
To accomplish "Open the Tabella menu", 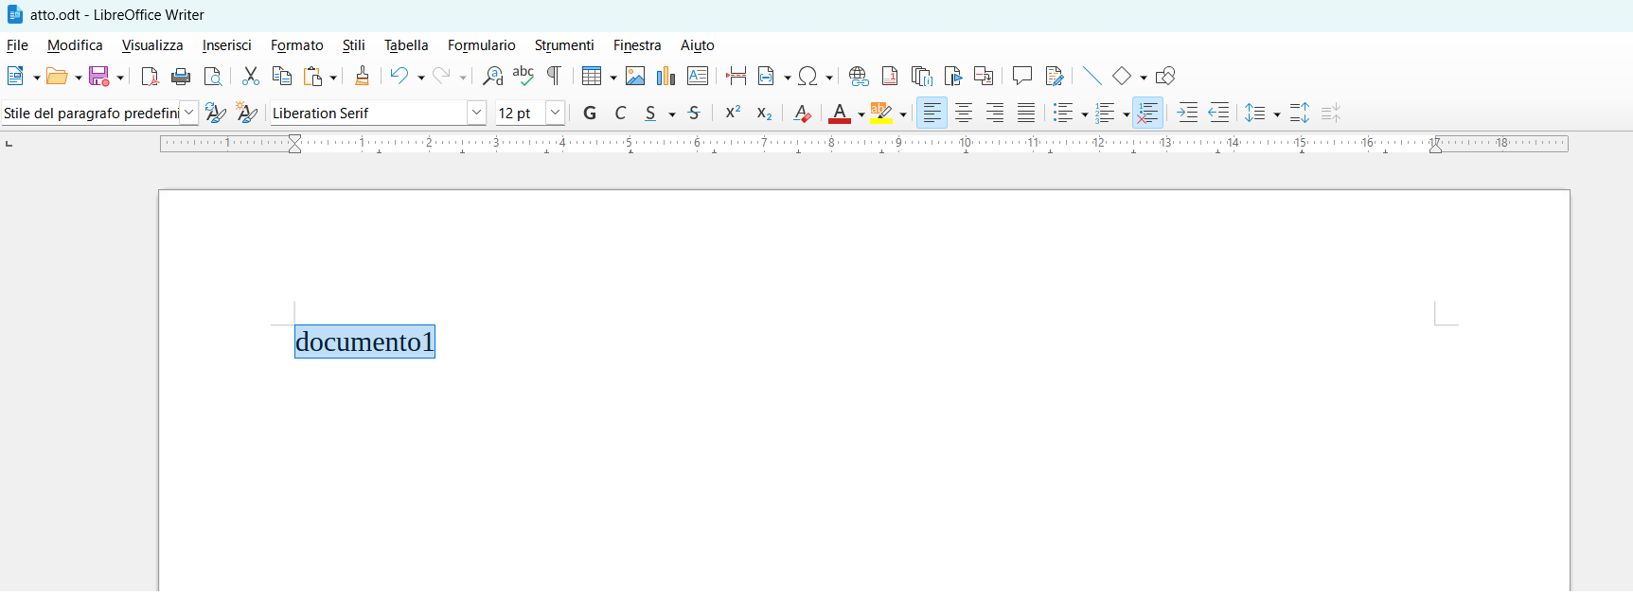I will tap(406, 45).
